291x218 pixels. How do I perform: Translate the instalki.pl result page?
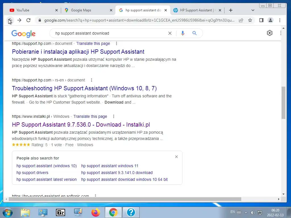point(90,117)
